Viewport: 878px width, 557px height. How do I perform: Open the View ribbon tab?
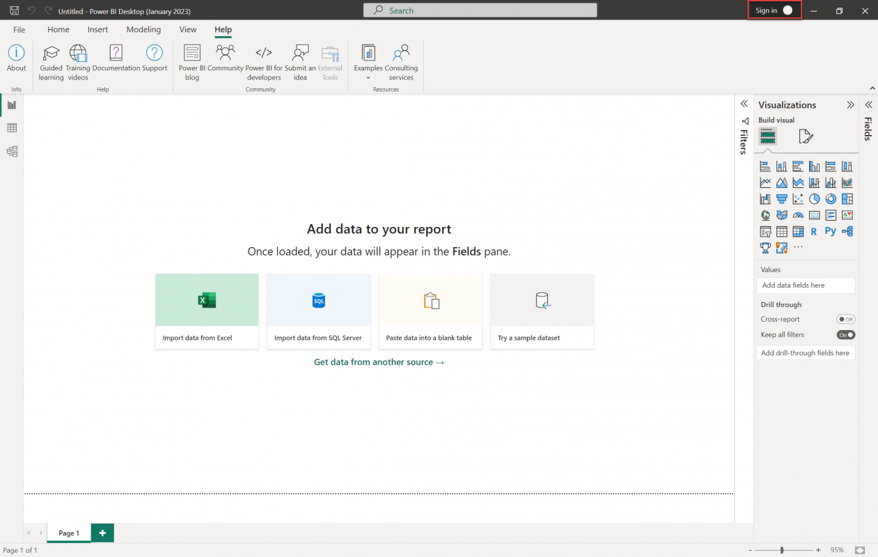pyautogui.click(x=188, y=30)
